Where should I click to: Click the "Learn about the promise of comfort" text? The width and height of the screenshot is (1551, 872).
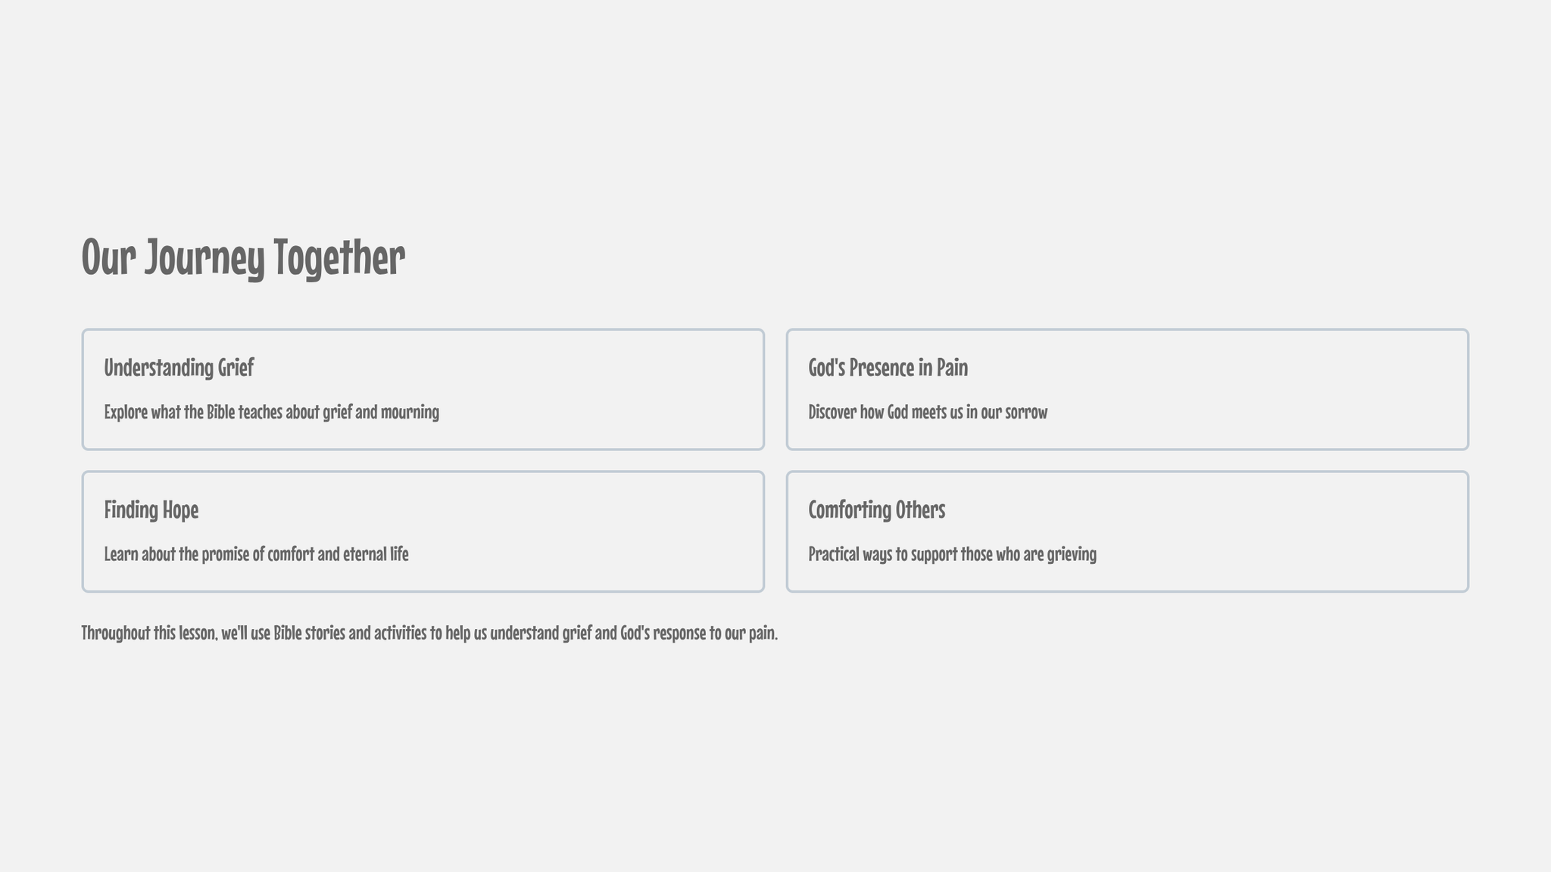click(256, 554)
